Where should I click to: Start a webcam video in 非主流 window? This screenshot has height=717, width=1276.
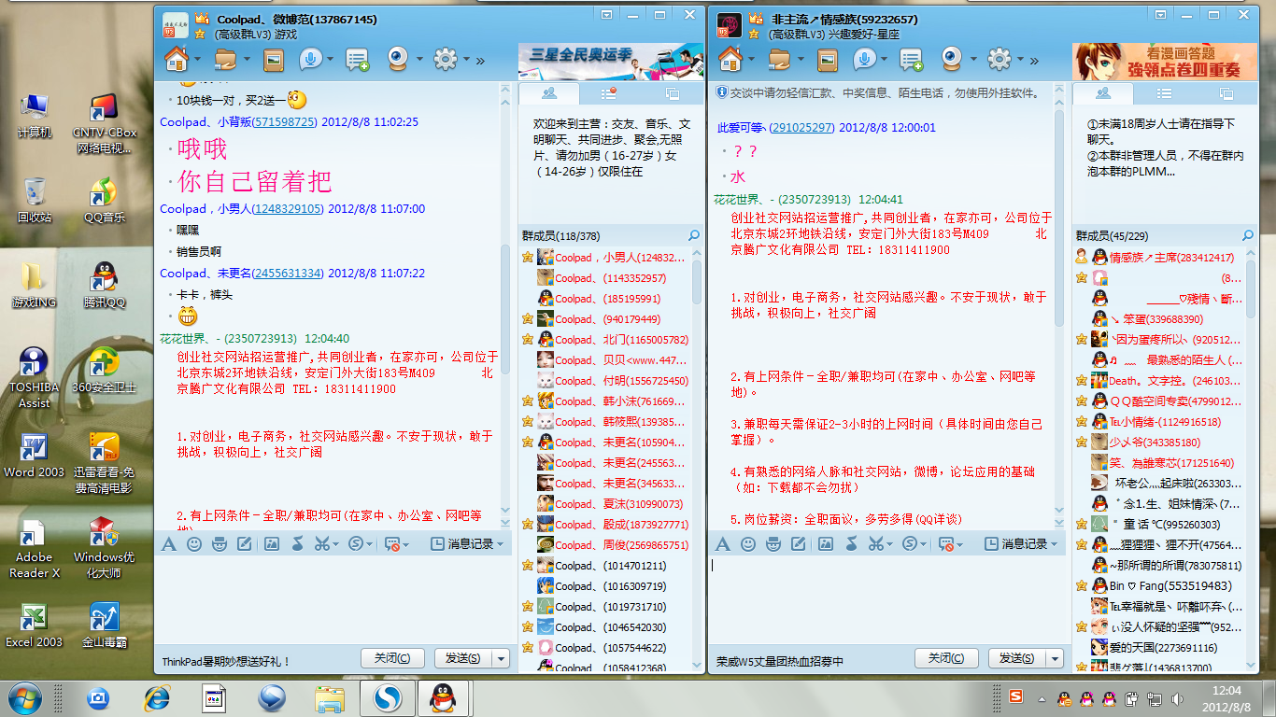(954, 59)
